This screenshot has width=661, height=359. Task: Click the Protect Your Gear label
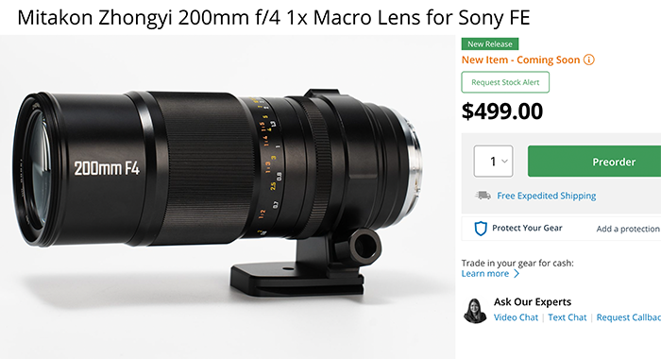point(527,229)
